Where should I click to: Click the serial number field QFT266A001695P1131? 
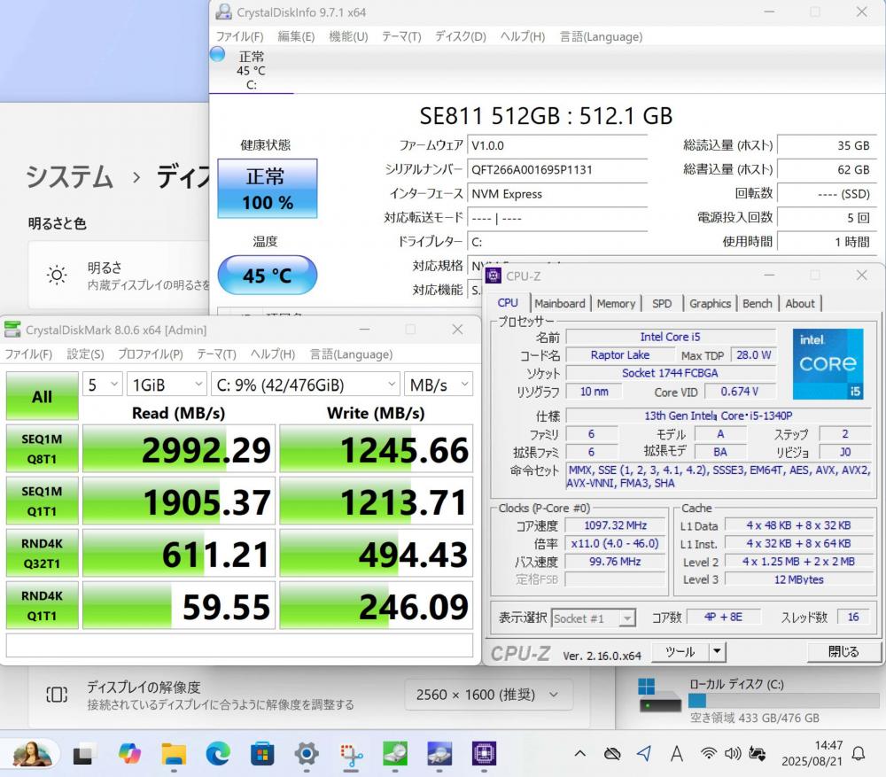coord(557,169)
